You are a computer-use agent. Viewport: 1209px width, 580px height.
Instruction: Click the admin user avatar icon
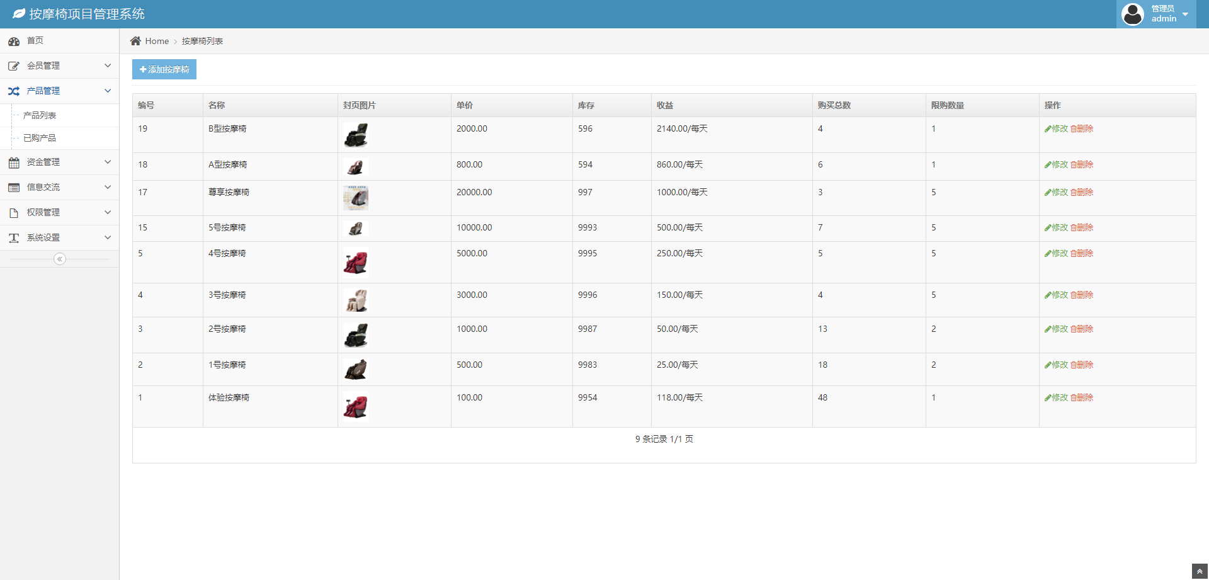click(x=1132, y=14)
